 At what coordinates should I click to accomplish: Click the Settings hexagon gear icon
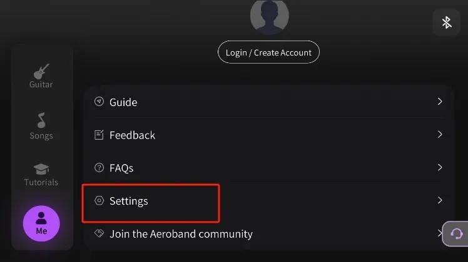tap(99, 201)
